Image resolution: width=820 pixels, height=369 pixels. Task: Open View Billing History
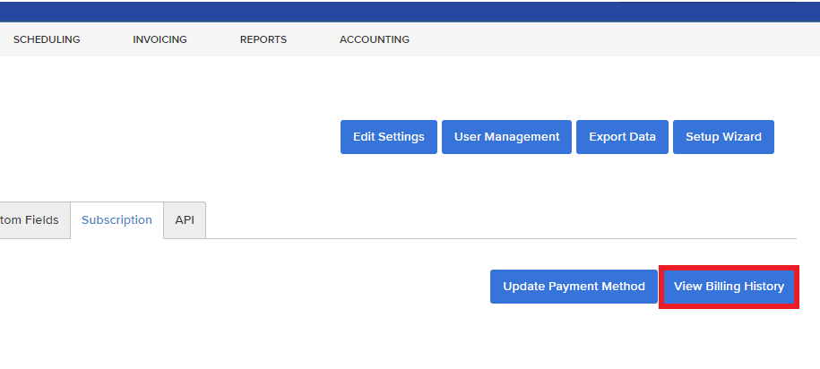(729, 287)
